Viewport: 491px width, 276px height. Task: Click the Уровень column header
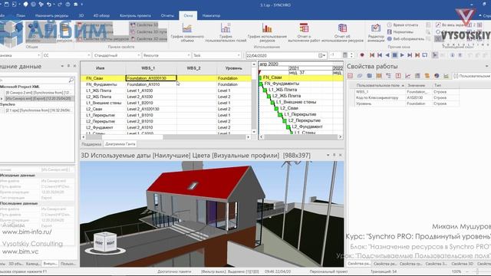click(233, 68)
